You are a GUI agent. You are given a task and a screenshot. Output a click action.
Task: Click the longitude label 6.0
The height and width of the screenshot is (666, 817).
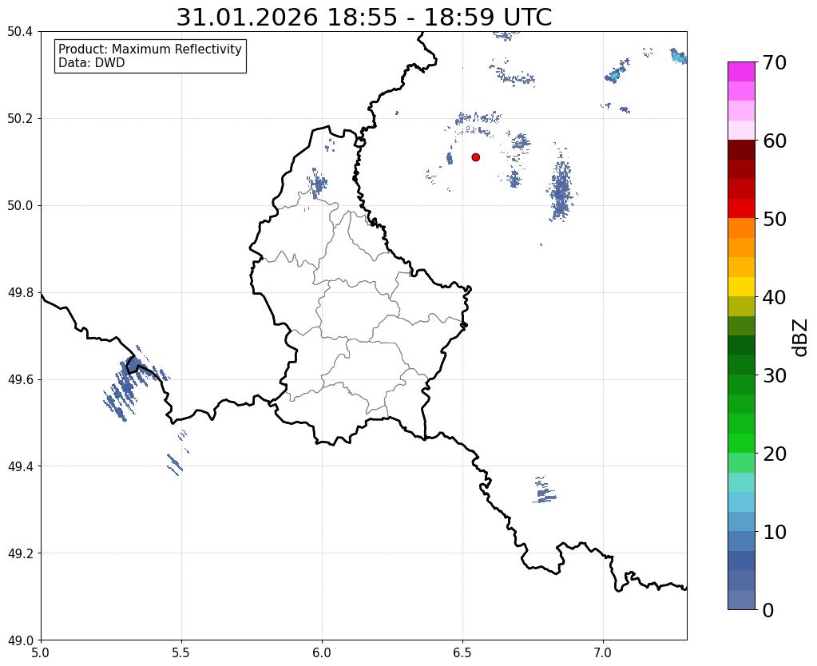click(x=322, y=652)
